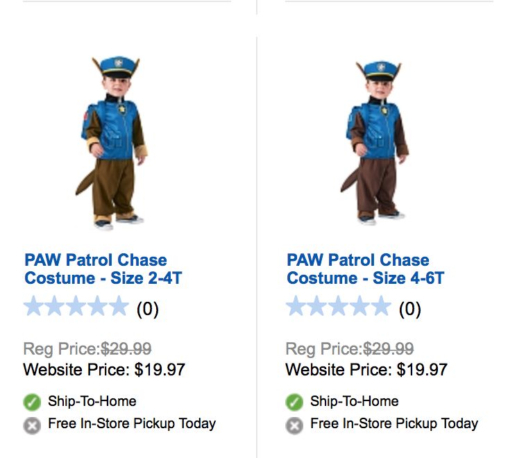Open the Size 4-6T costume product image
Viewport: 508px width, 458px height.
pyautogui.click(x=374, y=142)
